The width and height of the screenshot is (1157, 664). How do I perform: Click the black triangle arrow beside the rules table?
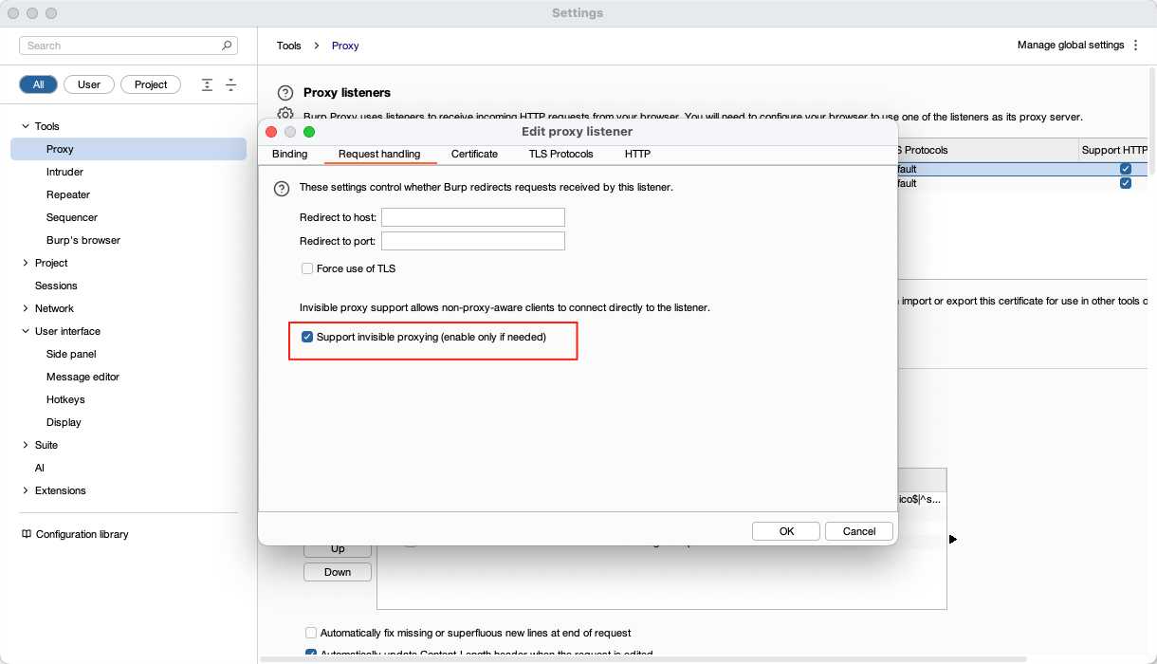(952, 539)
